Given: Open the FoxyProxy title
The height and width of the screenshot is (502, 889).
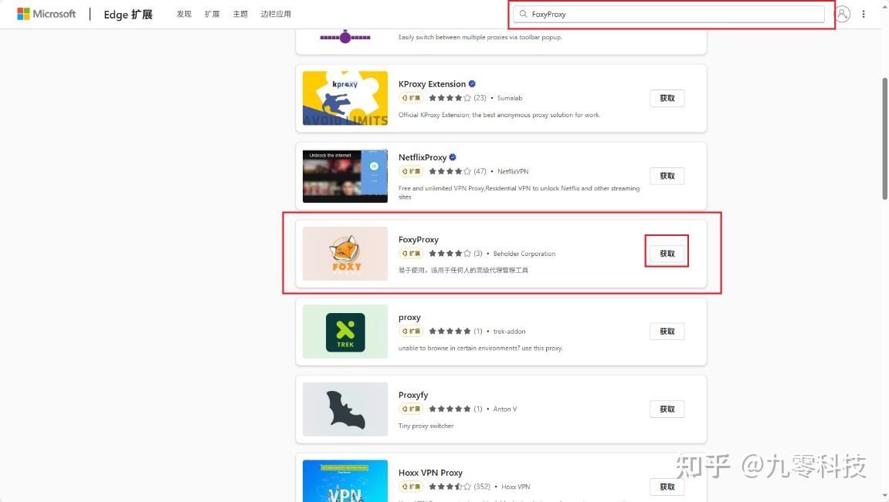Looking at the screenshot, I should (x=419, y=239).
